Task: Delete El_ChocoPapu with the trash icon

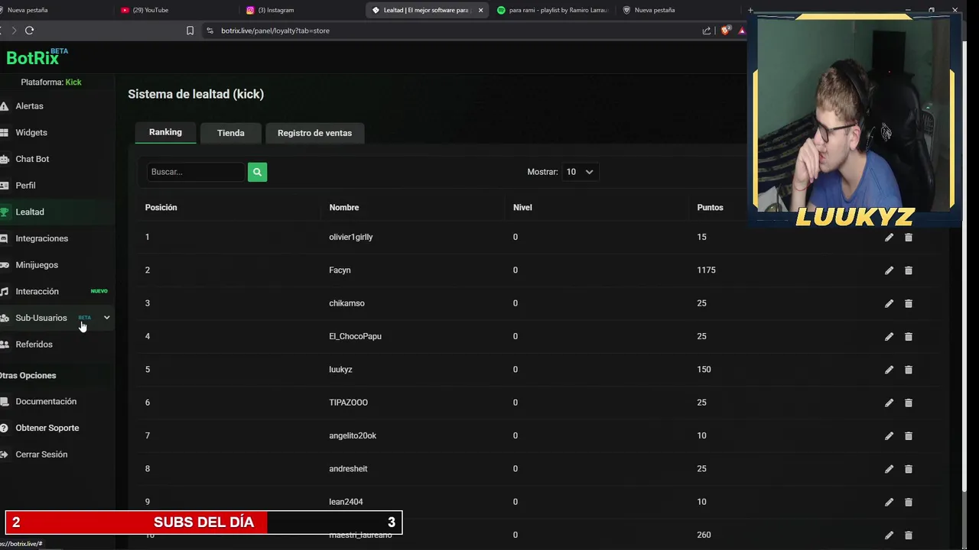Action: click(909, 337)
